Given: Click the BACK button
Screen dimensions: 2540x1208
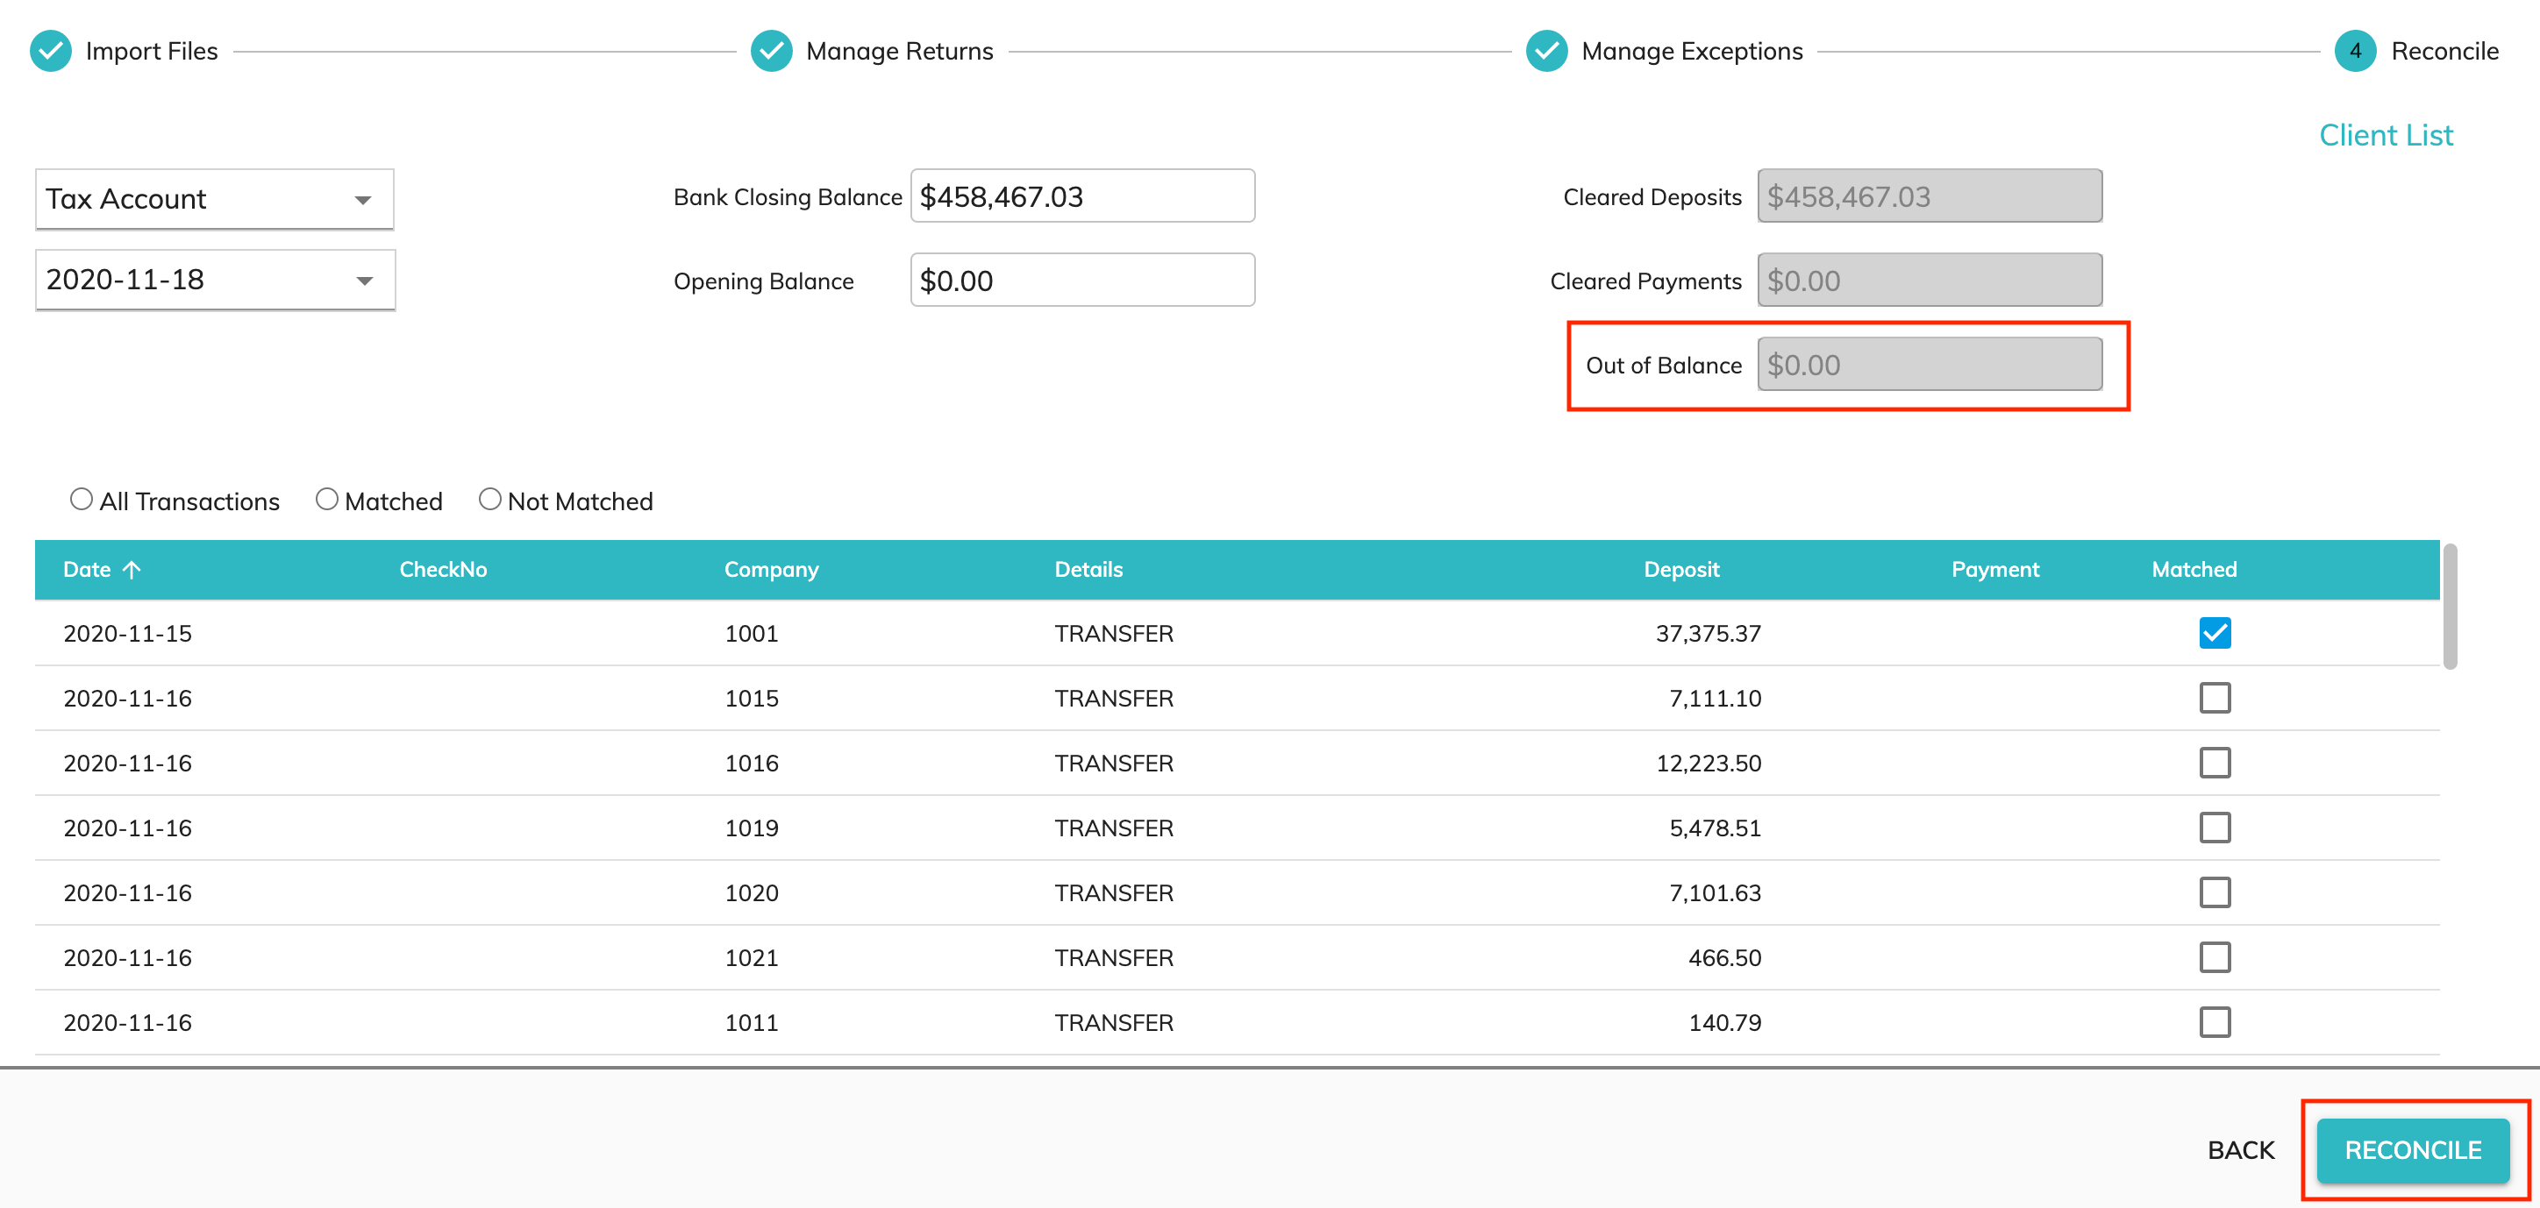Looking at the screenshot, I should coord(2240,1150).
